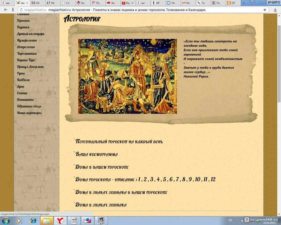Switch to Yandex Browser on taskbar
The height and width of the screenshot is (225, 281).
[x=60, y=221]
